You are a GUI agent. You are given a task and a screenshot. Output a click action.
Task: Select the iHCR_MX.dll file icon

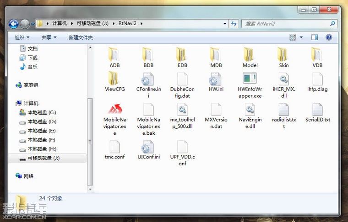283,79
